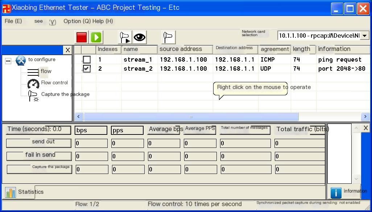The width and height of the screenshot is (372, 212).
Task: Close the left configuration panel
Action: [67, 50]
